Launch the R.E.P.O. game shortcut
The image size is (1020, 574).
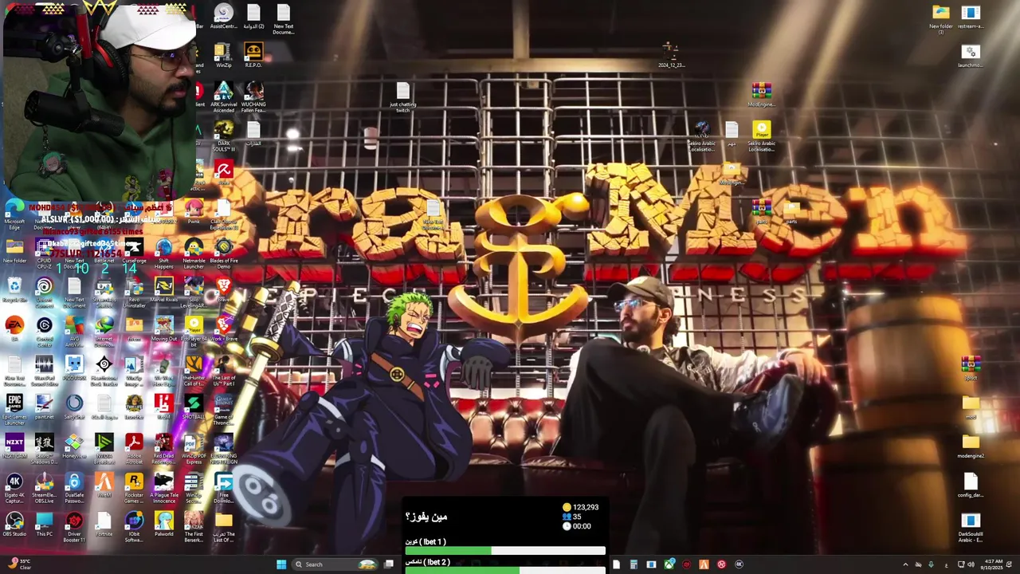(x=253, y=55)
